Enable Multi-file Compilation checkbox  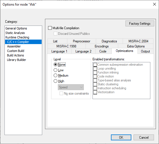click(50, 28)
